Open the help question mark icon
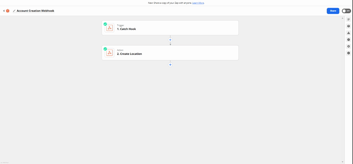The height and width of the screenshot is (164, 353). pyautogui.click(x=349, y=26)
